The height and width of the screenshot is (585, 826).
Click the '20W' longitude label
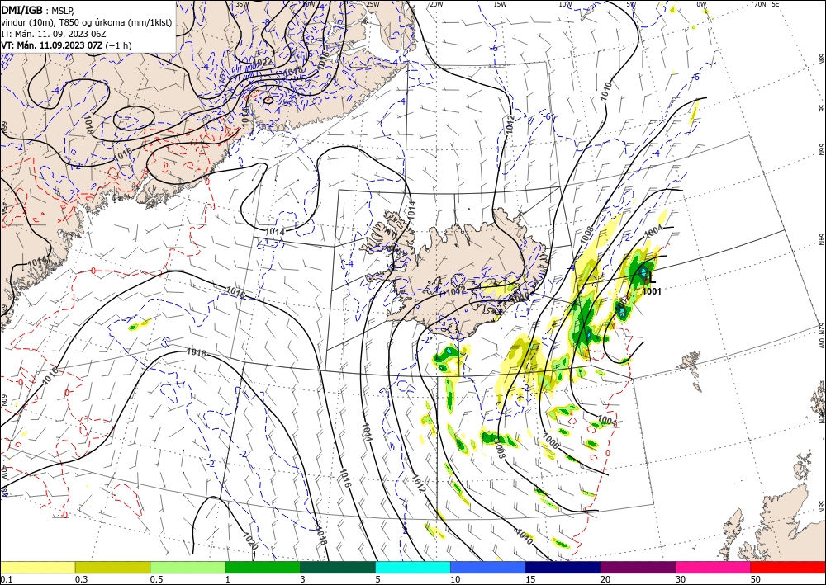[x=435, y=4]
